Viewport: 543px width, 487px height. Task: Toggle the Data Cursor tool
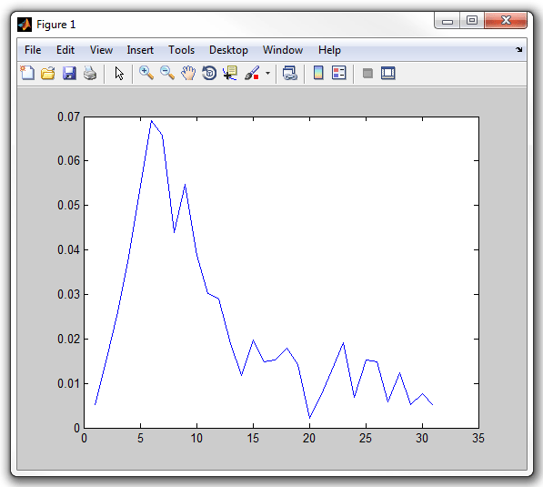[x=230, y=73]
